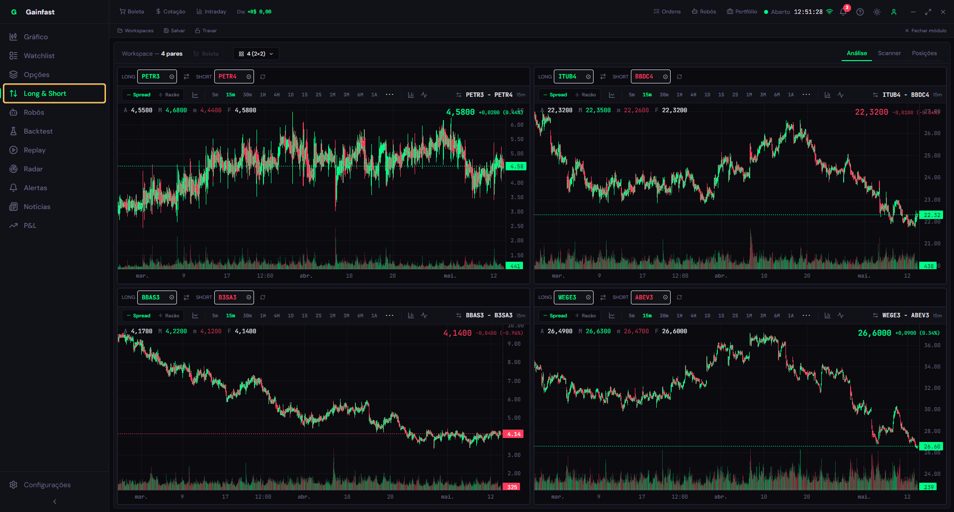Swap long and short legs for WEGE3/ABEV3
Image resolution: width=954 pixels, height=512 pixels.
click(603, 297)
